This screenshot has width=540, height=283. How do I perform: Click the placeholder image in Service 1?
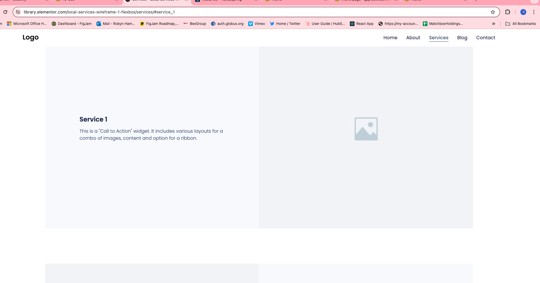(366, 129)
